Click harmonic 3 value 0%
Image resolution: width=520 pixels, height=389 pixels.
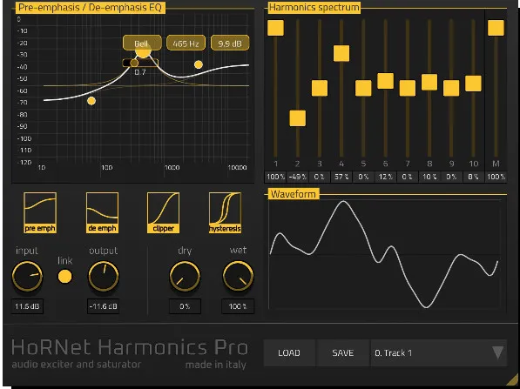click(320, 177)
